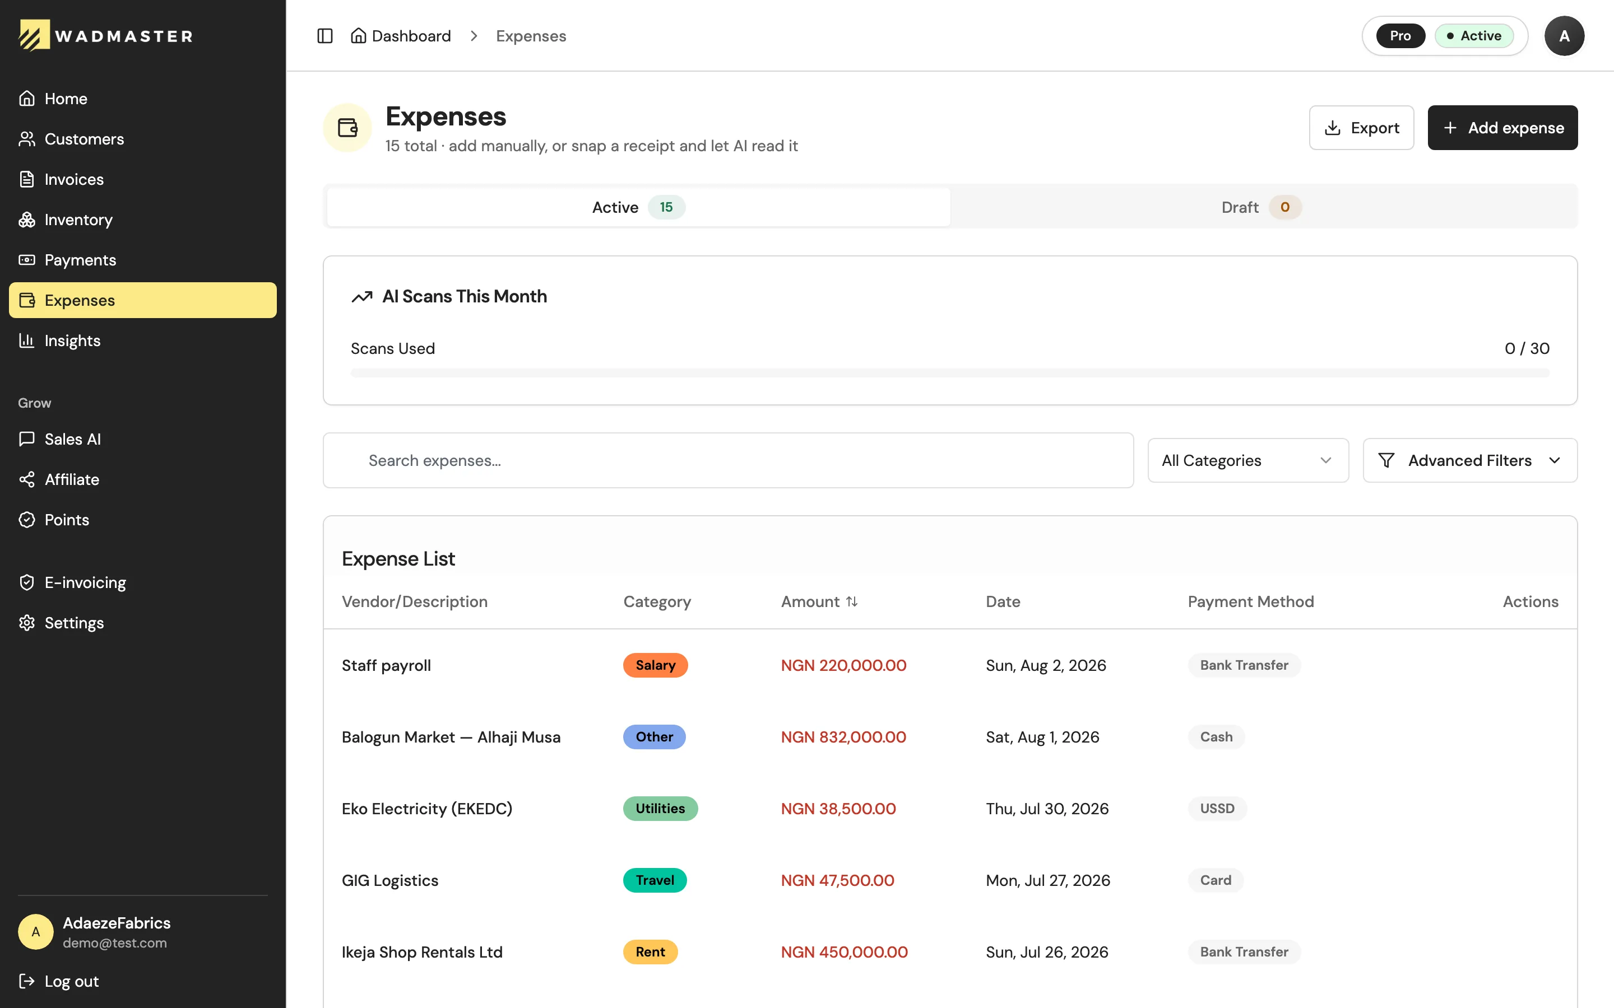Click the Payments banknote icon
This screenshot has height=1008, width=1614.
(27, 260)
